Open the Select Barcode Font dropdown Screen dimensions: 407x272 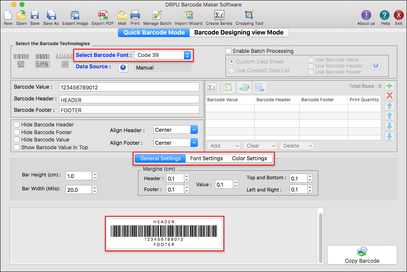[162, 55]
